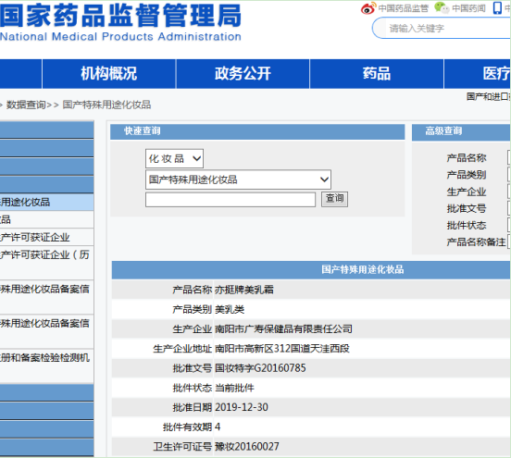511x458 pixels.
Task: Click the Weibo logo icon
Action: pyautogui.click(x=368, y=8)
